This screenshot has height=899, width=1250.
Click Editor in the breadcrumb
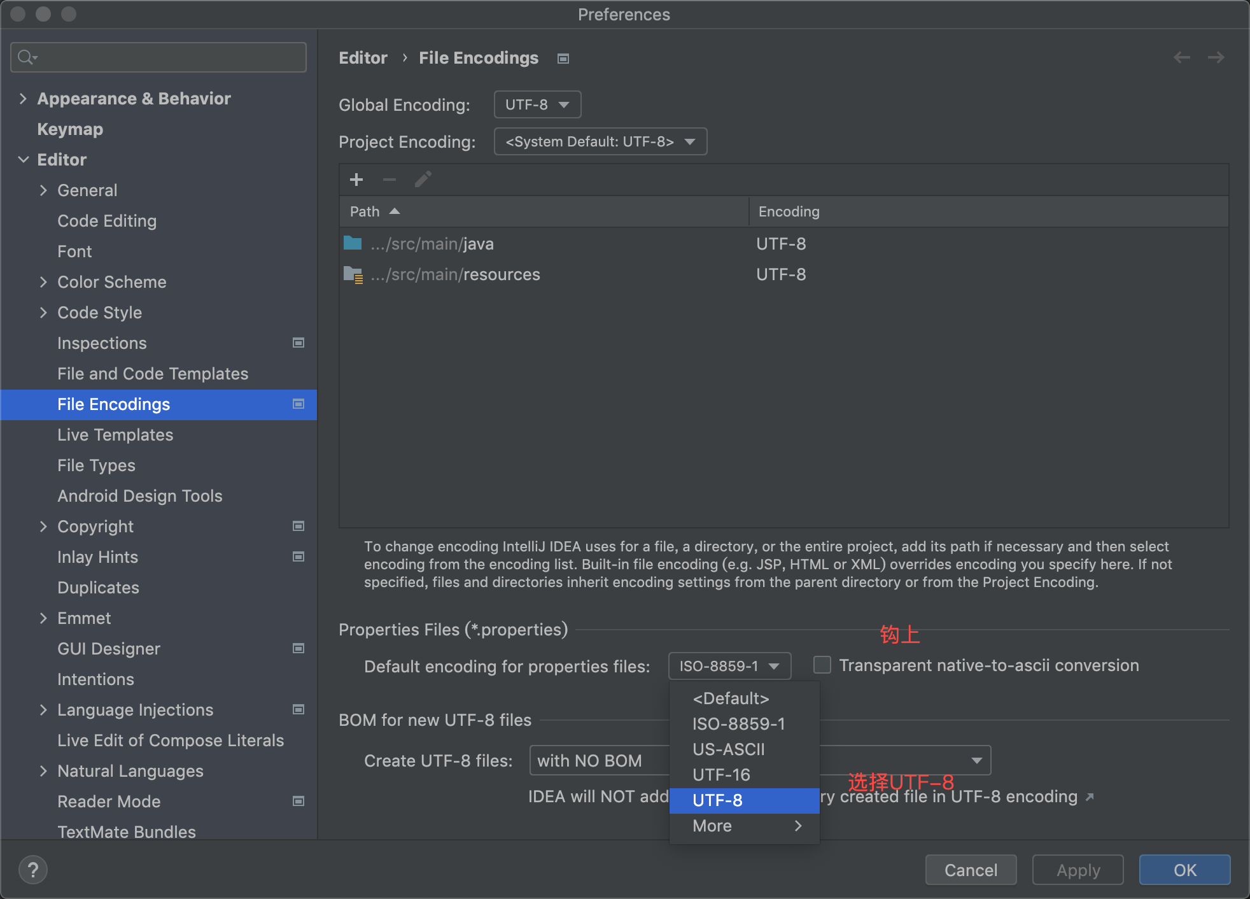point(363,58)
